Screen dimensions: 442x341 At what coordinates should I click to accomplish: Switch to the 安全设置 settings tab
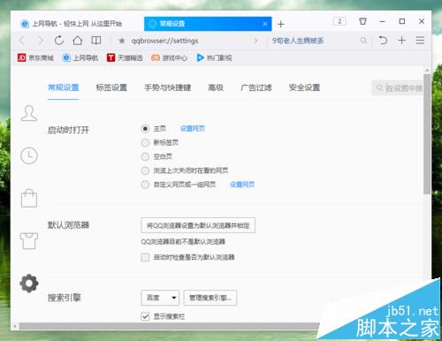pyautogui.click(x=304, y=87)
